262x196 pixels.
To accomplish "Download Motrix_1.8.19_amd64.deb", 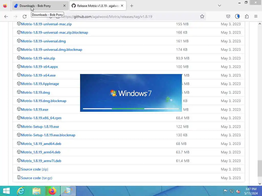I will pyautogui.click(x=41, y=144).
